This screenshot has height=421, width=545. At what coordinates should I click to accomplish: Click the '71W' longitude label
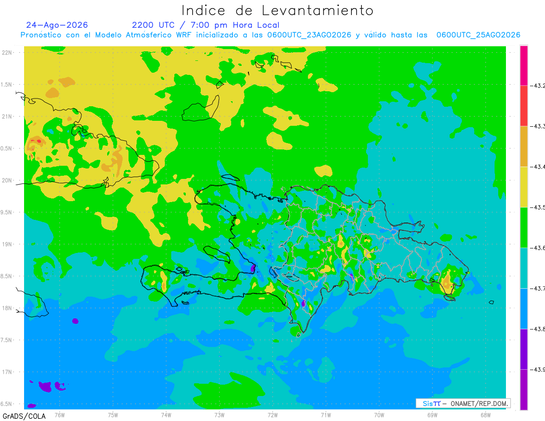tap(326, 415)
